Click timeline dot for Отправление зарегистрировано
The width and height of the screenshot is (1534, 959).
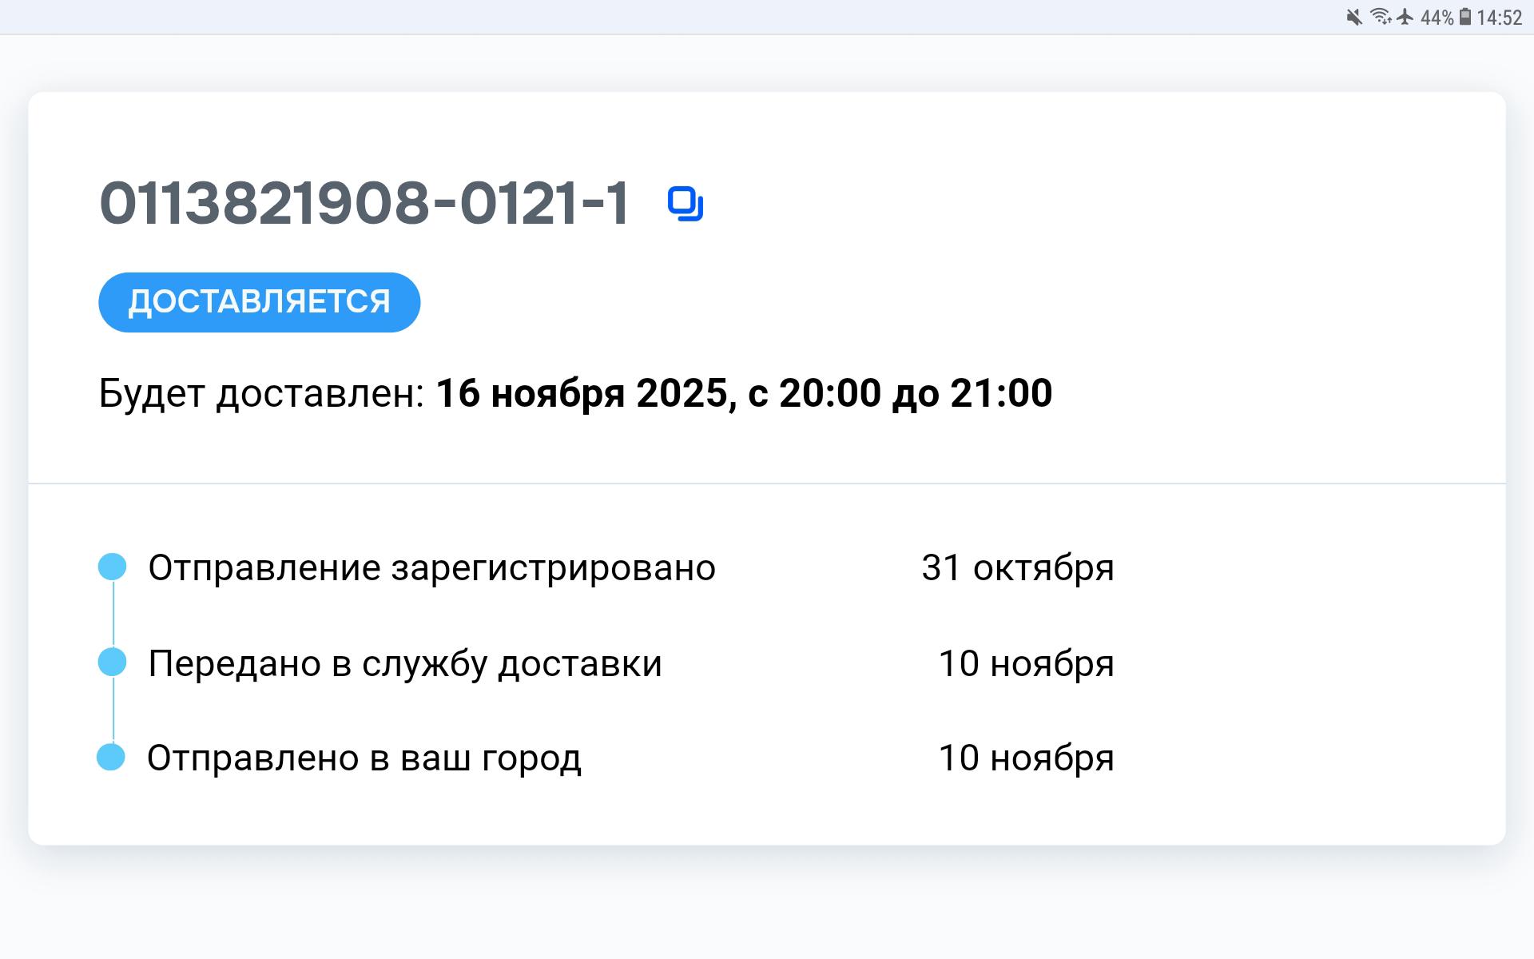tap(113, 567)
